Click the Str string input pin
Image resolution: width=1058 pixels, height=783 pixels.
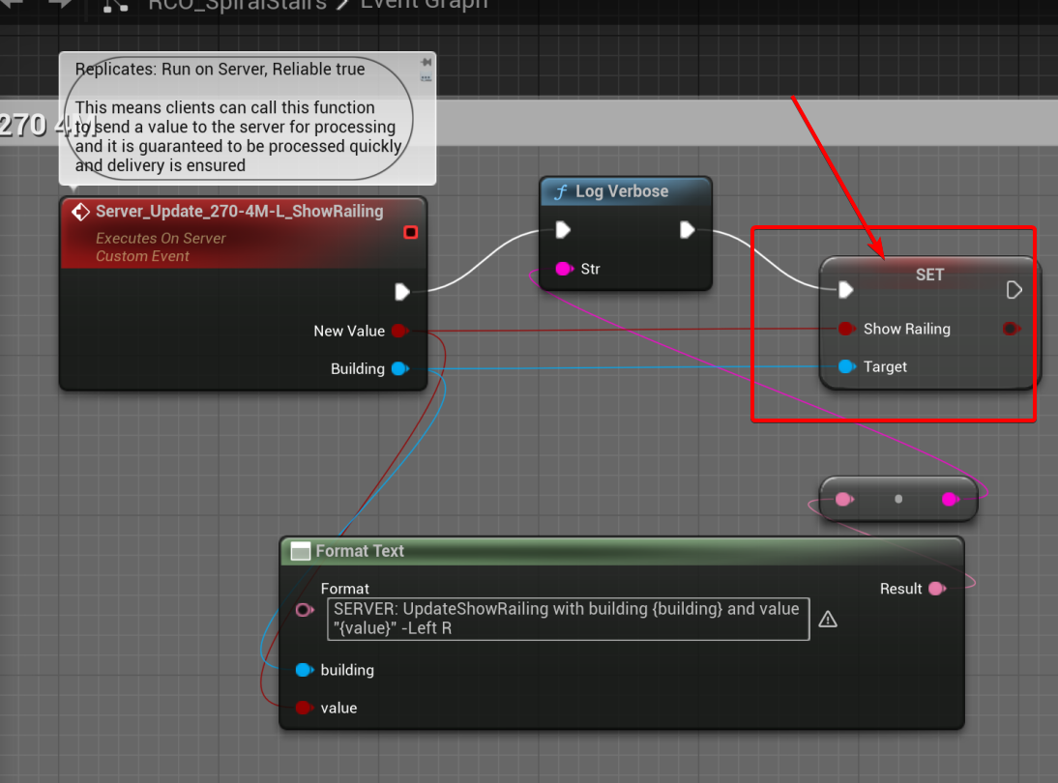pos(564,269)
